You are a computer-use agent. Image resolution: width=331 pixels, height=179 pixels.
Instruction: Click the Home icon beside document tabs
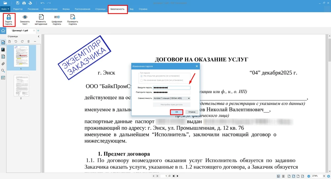3,31
